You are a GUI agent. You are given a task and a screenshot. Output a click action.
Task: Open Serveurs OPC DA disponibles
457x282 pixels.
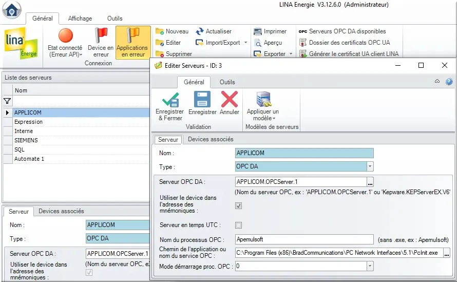pyautogui.click(x=342, y=31)
